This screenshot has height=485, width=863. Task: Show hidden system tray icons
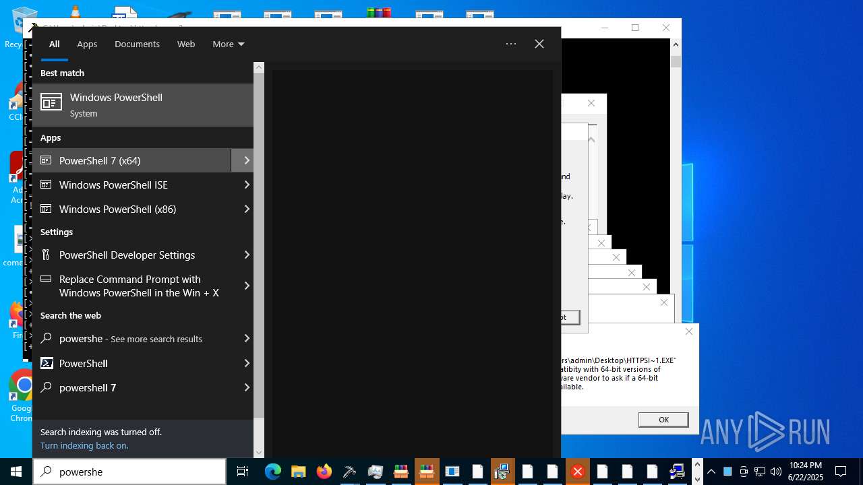tap(711, 472)
